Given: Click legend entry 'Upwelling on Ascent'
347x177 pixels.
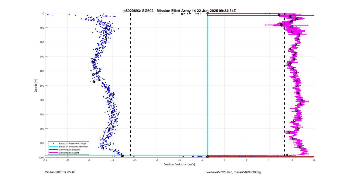Looking at the screenshot, I should click(69, 153).
